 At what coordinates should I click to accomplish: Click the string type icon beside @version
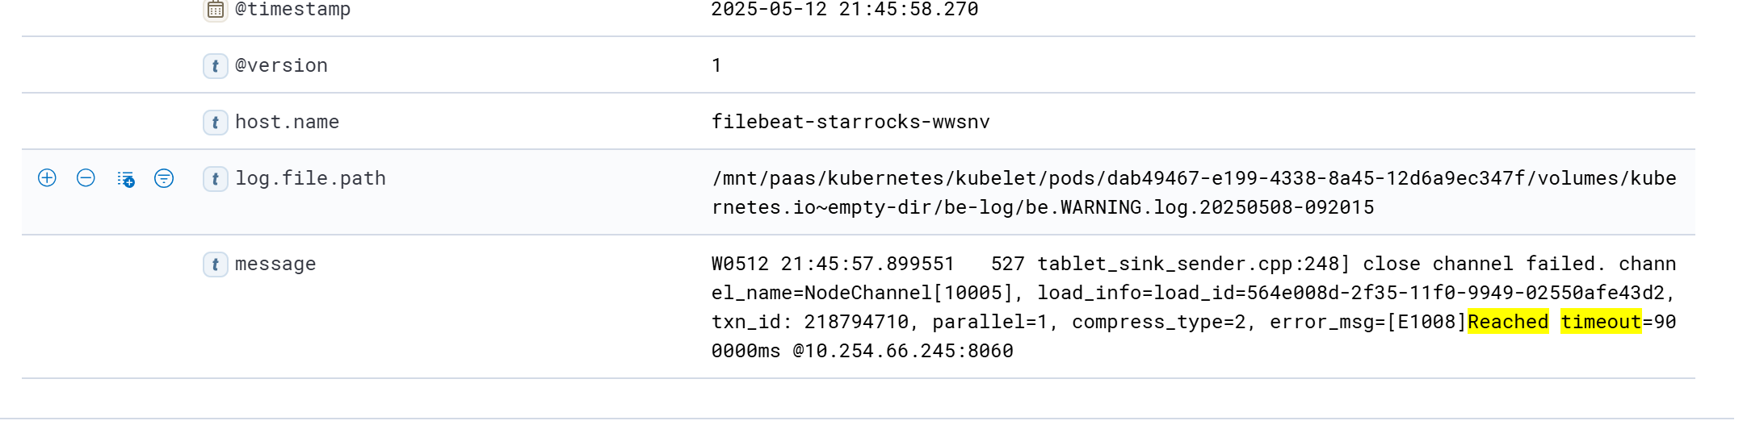click(x=215, y=66)
